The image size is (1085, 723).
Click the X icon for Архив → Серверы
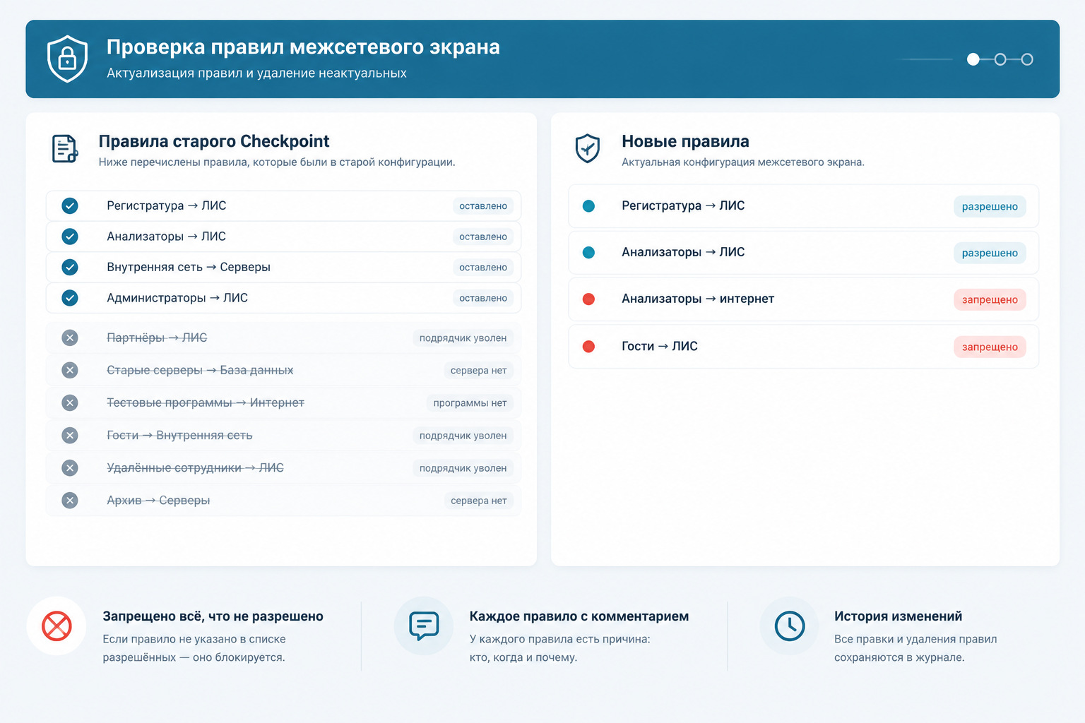(x=70, y=500)
